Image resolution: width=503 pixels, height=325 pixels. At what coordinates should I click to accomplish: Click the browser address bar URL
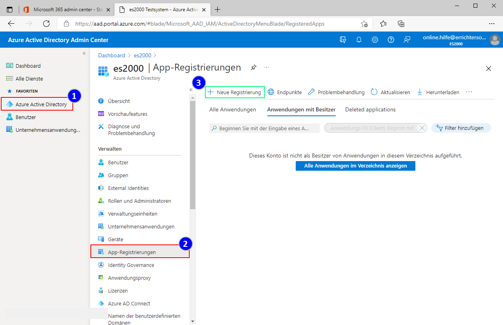(x=200, y=24)
